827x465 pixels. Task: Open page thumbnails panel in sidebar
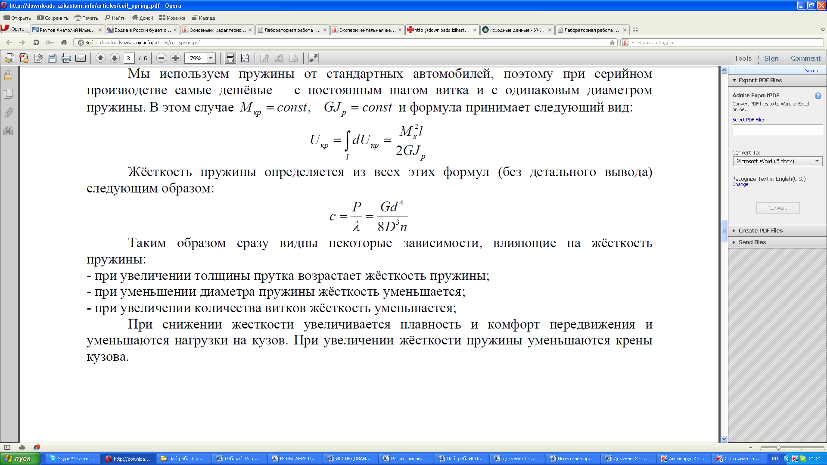tap(8, 94)
